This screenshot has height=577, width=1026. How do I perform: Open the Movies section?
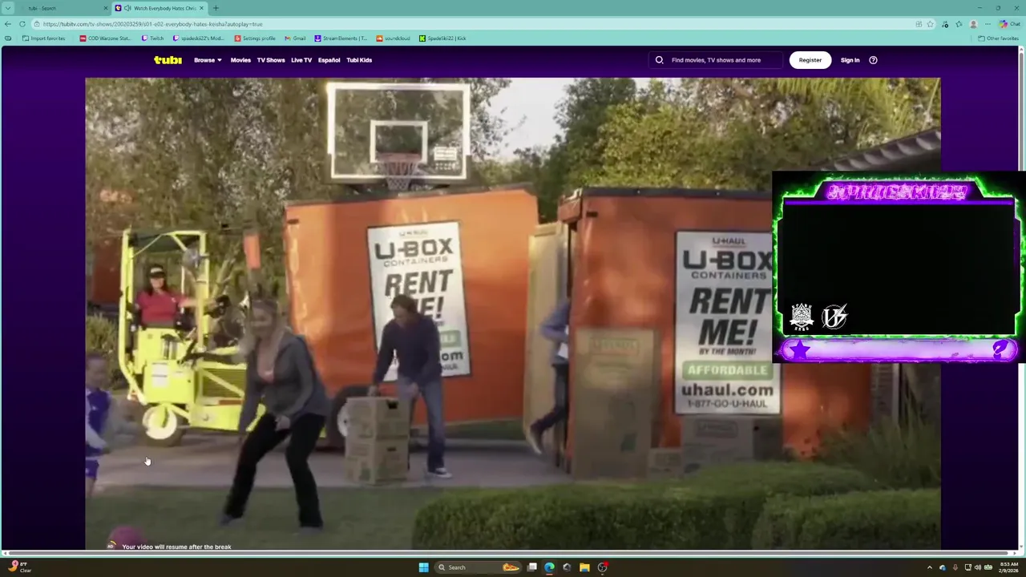(240, 60)
